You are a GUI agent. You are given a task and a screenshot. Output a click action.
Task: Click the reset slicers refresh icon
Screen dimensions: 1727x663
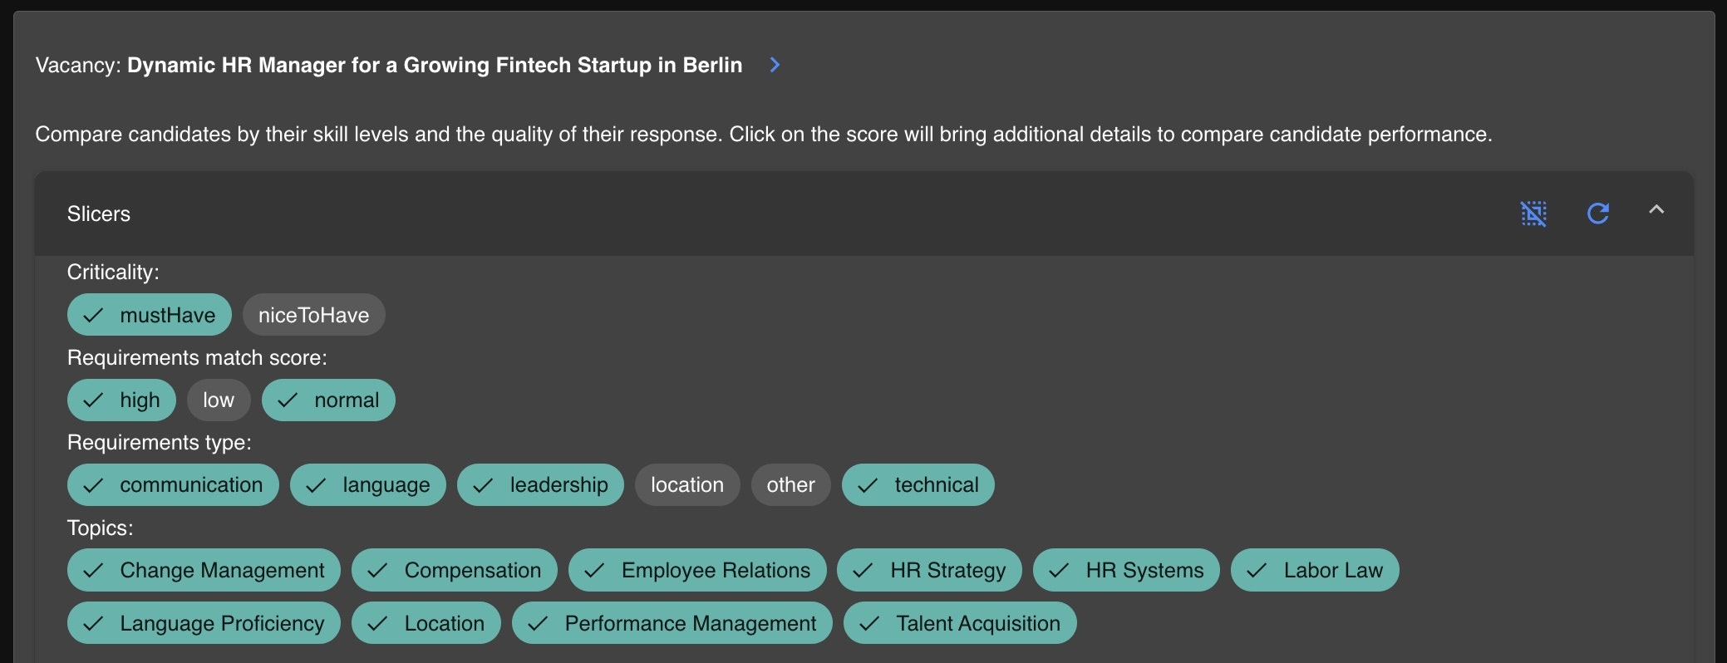1597,214
